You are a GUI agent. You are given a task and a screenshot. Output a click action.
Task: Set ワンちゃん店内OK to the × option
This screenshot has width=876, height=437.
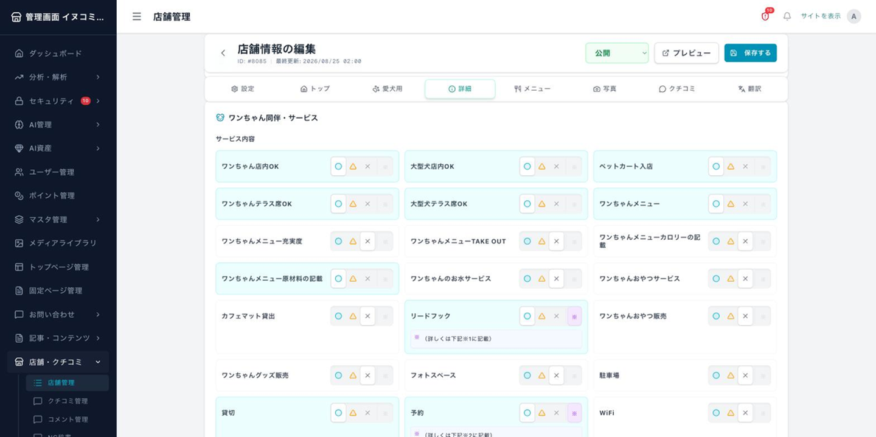pos(367,167)
